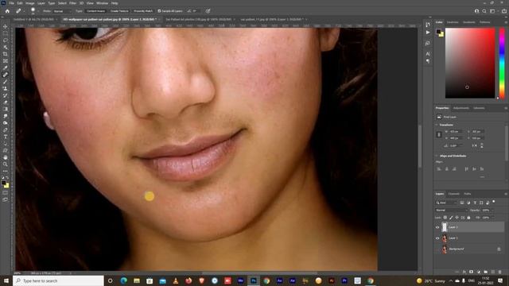Select the Crop tool
This screenshot has width=509, height=286.
coord(6,54)
